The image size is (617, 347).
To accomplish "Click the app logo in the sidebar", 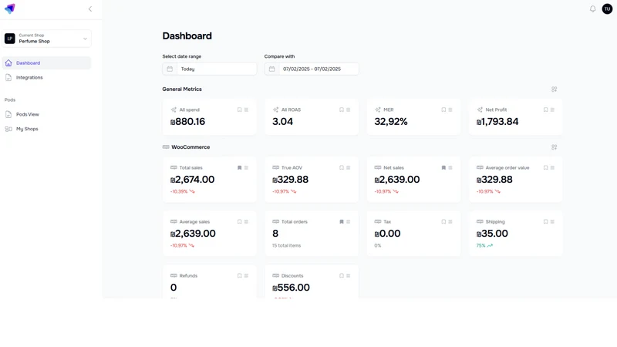I will click(10, 8).
